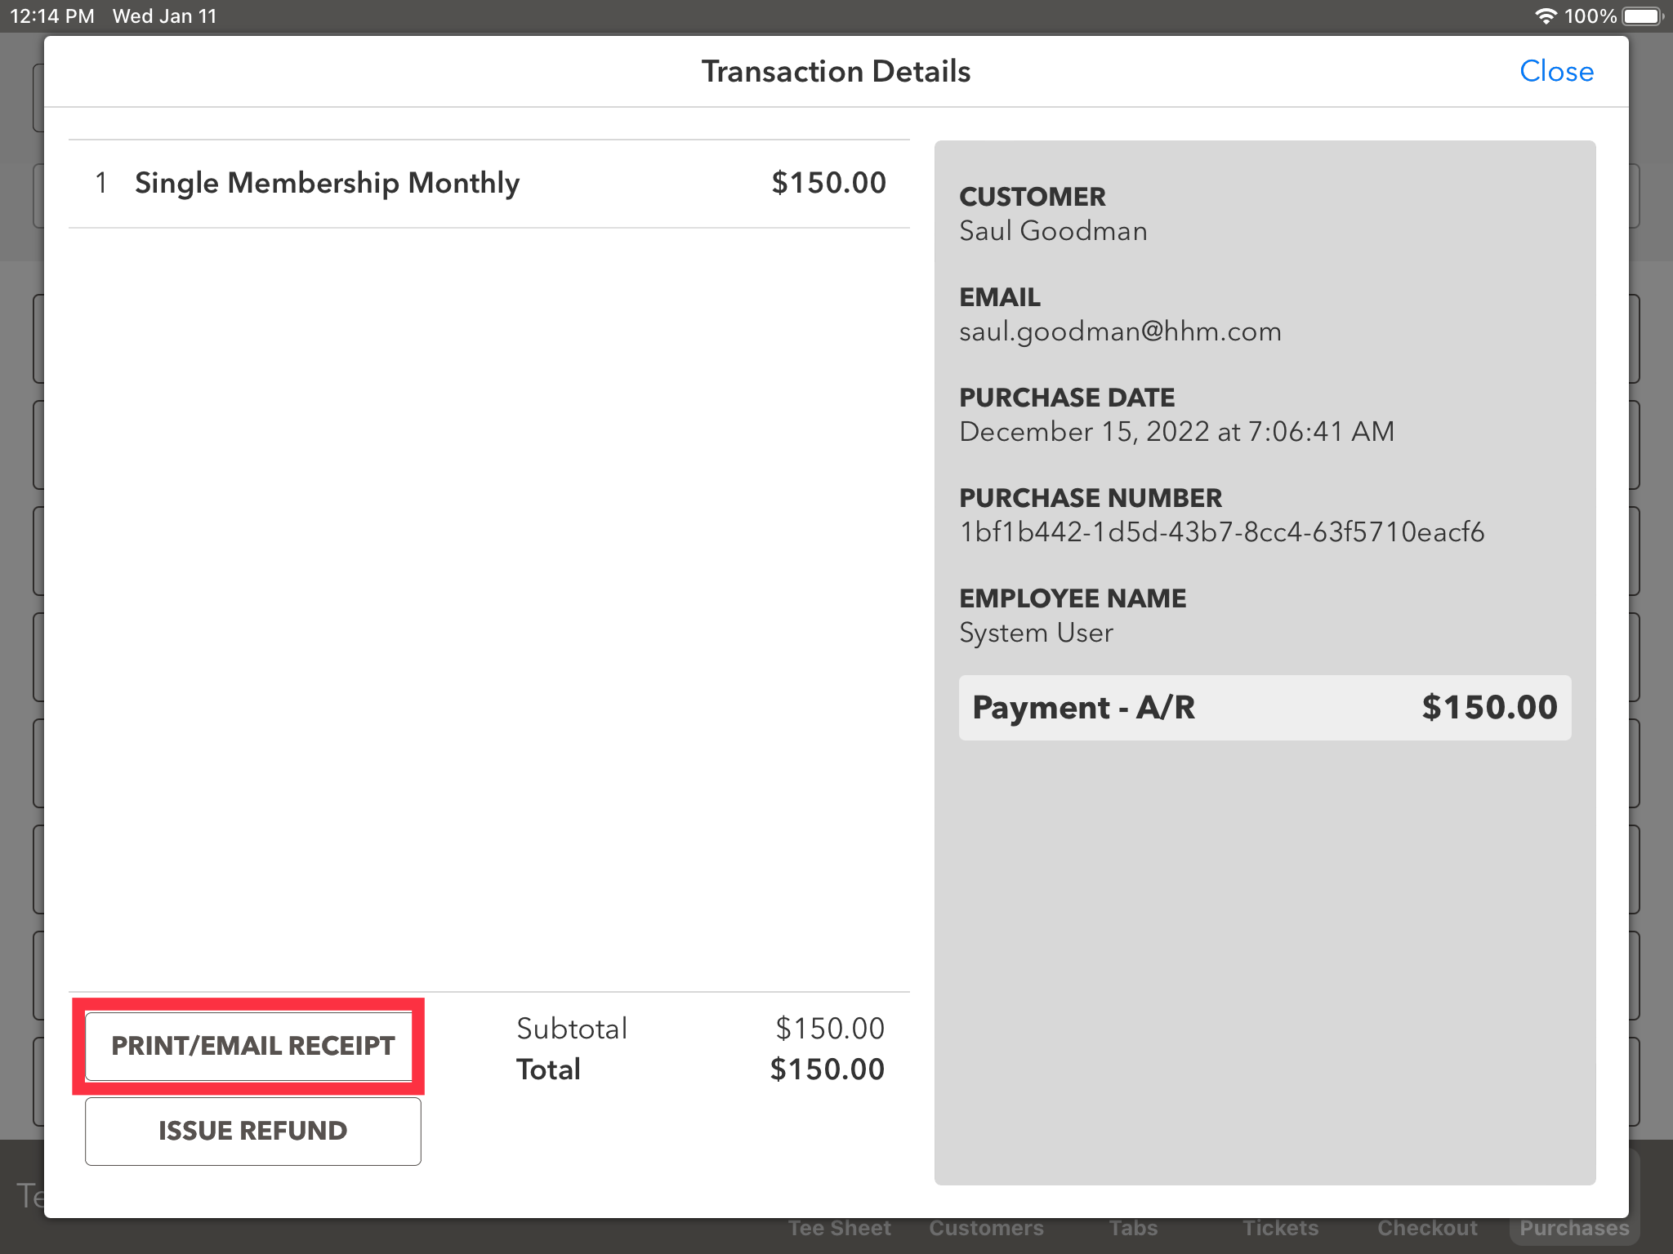Switch to the Checkout tab

pos(1426,1227)
